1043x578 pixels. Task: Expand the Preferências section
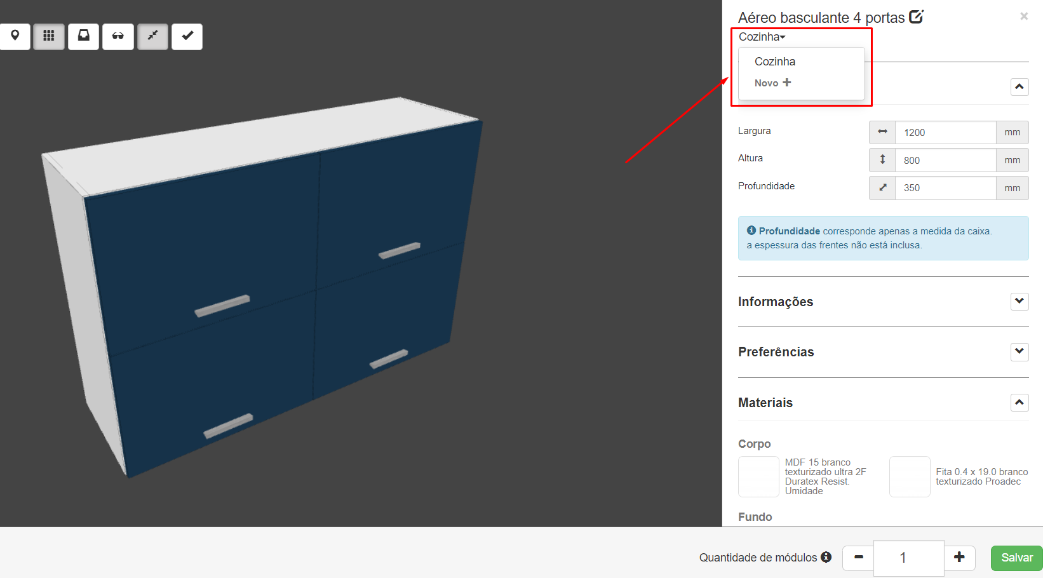[1019, 351]
